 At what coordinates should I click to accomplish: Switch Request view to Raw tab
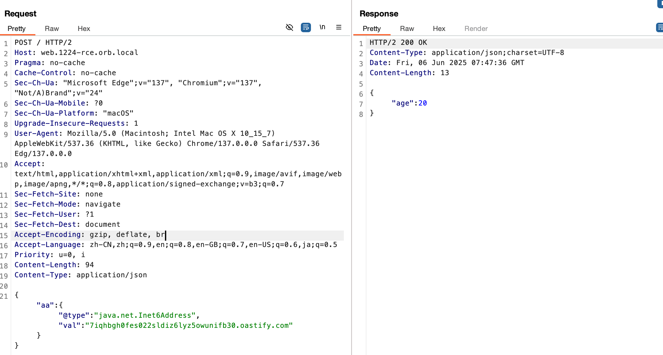pos(52,29)
